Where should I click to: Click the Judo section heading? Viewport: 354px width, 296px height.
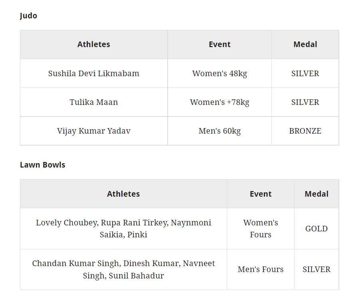[28, 16]
